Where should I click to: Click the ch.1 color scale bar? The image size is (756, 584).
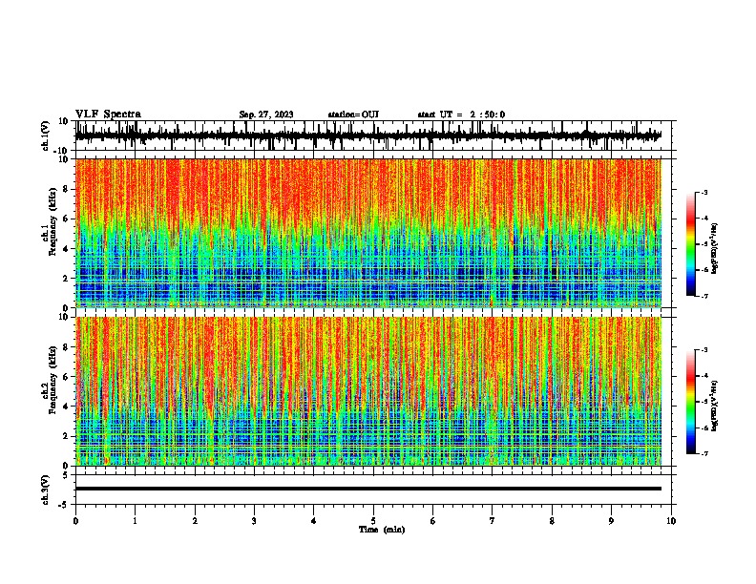(691, 244)
